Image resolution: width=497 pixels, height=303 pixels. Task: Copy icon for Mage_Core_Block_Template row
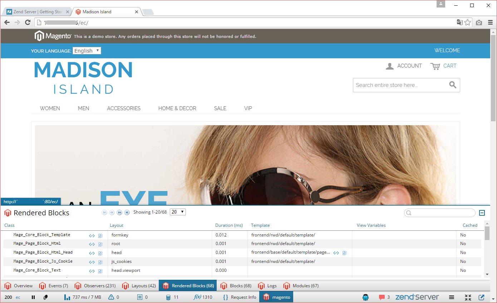[100, 235]
